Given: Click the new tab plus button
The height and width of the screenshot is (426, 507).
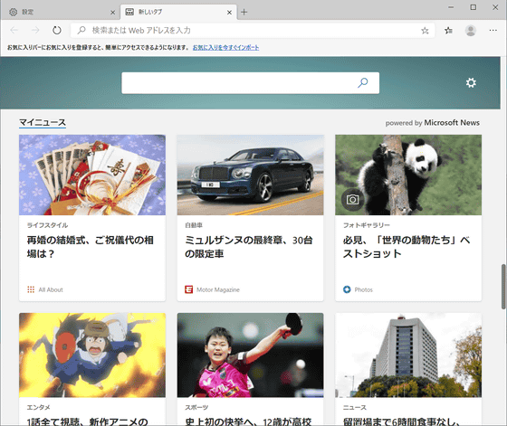Looking at the screenshot, I should 244,13.
